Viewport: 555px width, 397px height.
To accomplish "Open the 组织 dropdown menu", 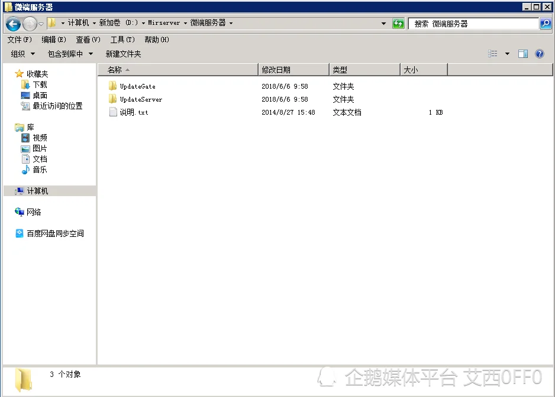I will click(22, 54).
